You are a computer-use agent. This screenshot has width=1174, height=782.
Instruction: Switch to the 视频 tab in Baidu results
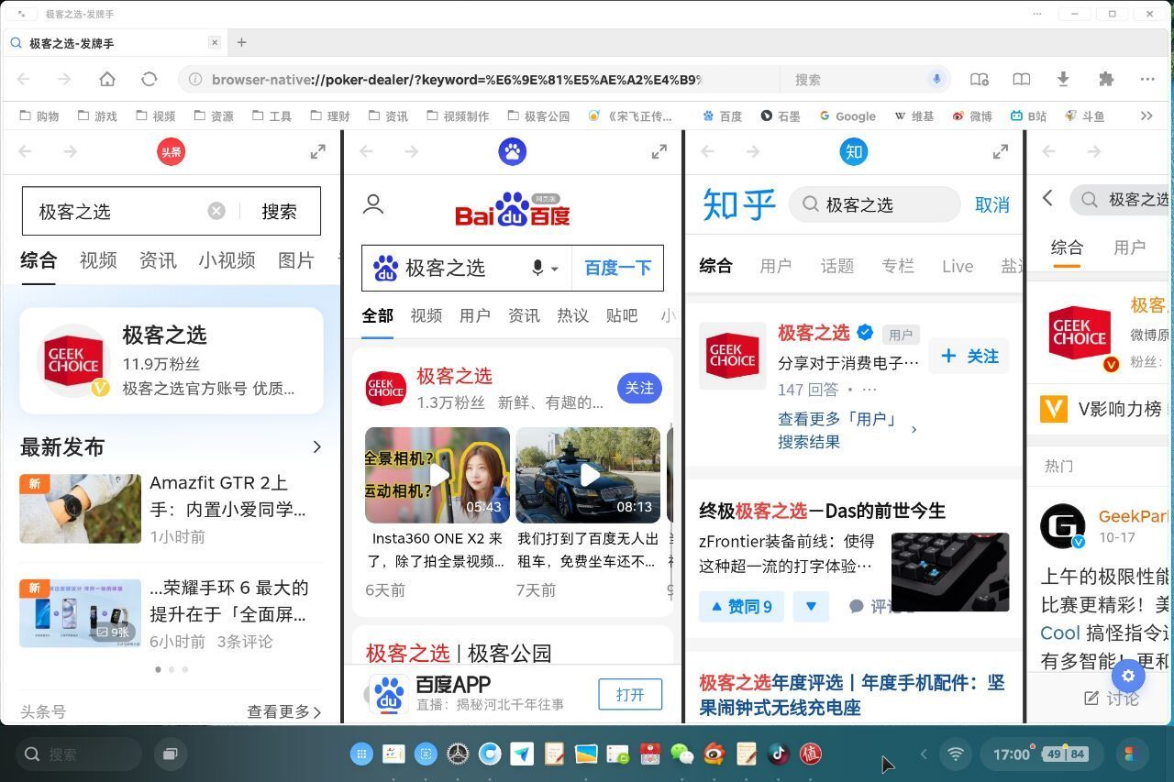[x=426, y=315]
